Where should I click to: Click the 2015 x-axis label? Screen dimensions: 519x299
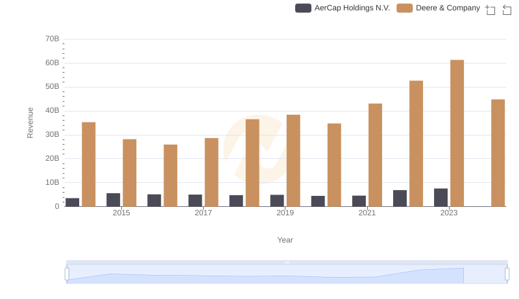pyautogui.click(x=121, y=213)
